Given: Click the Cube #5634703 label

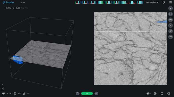Looking at the screenshot, I should (x=22, y=8).
